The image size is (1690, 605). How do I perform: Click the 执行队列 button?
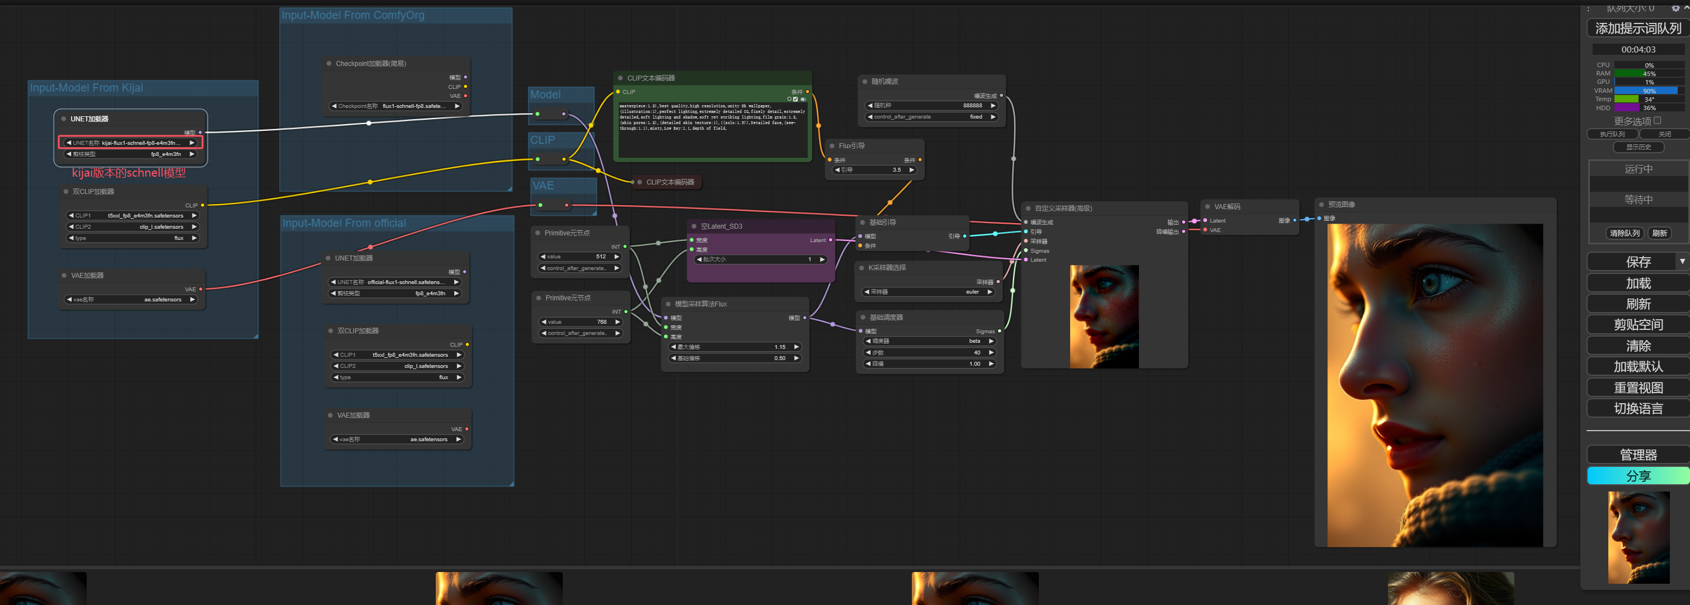pos(1612,134)
